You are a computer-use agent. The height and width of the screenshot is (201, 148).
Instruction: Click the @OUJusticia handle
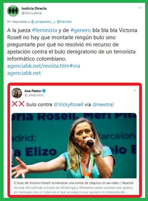[x=31, y=13]
